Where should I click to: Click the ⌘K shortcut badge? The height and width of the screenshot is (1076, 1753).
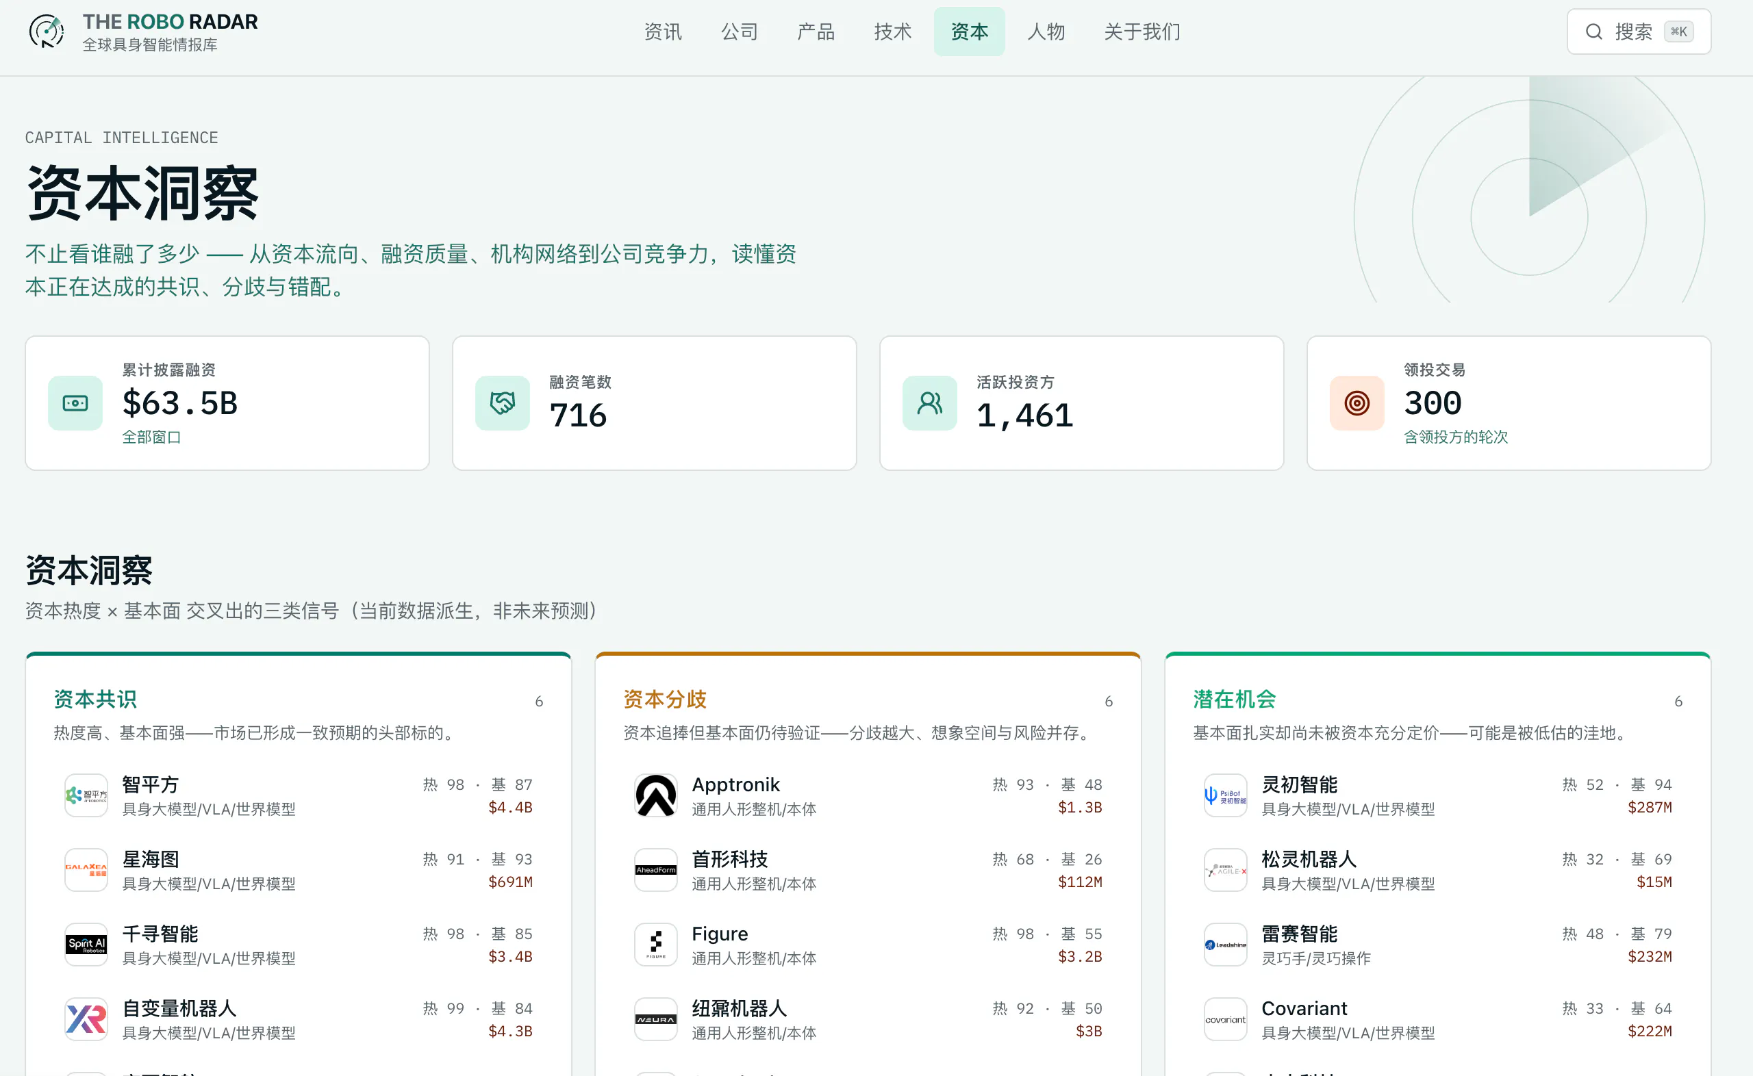click(1678, 32)
